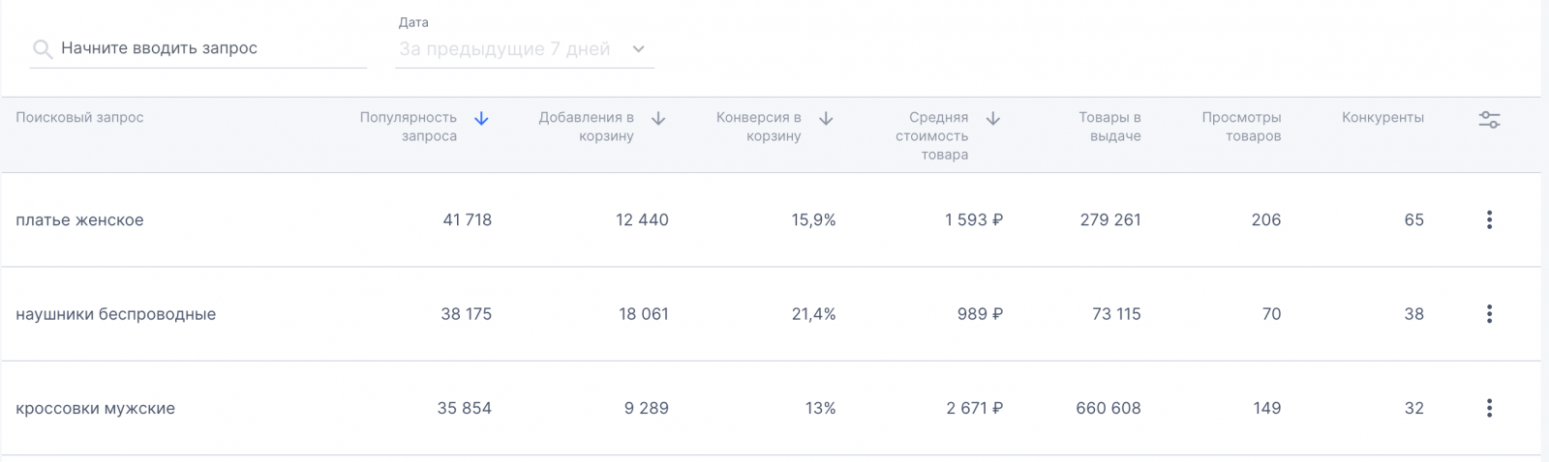Click the Популярность запроса header label
1549x462 pixels.
[408, 127]
